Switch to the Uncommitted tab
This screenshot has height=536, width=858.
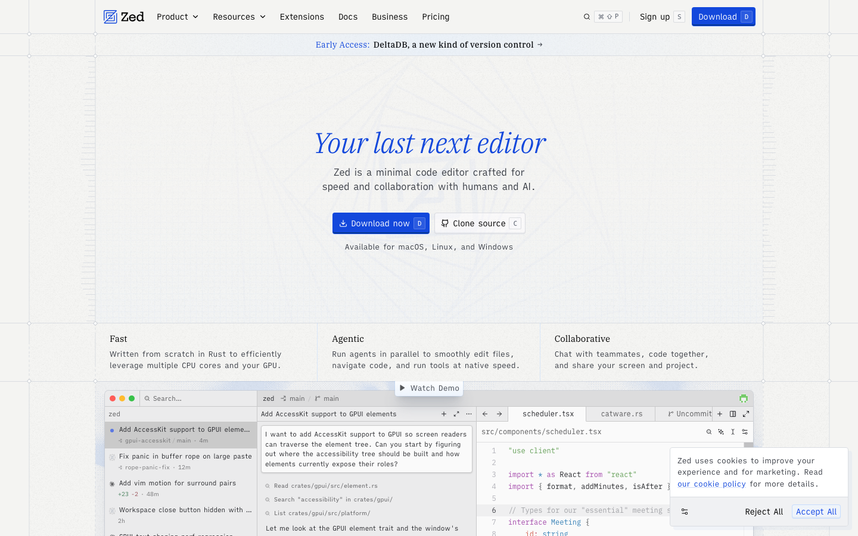click(x=684, y=414)
